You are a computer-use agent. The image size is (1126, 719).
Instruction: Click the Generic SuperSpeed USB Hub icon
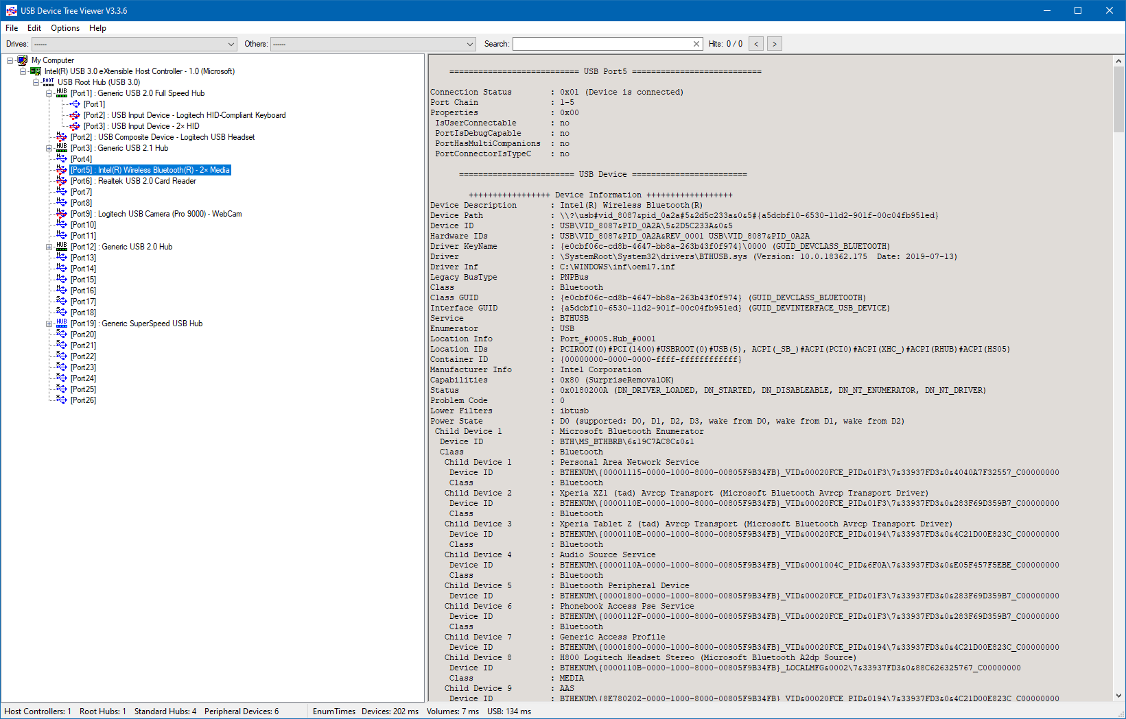click(x=62, y=324)
